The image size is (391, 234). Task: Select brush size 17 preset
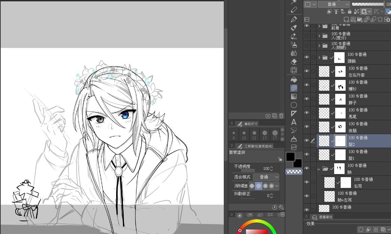click(275, 135)
